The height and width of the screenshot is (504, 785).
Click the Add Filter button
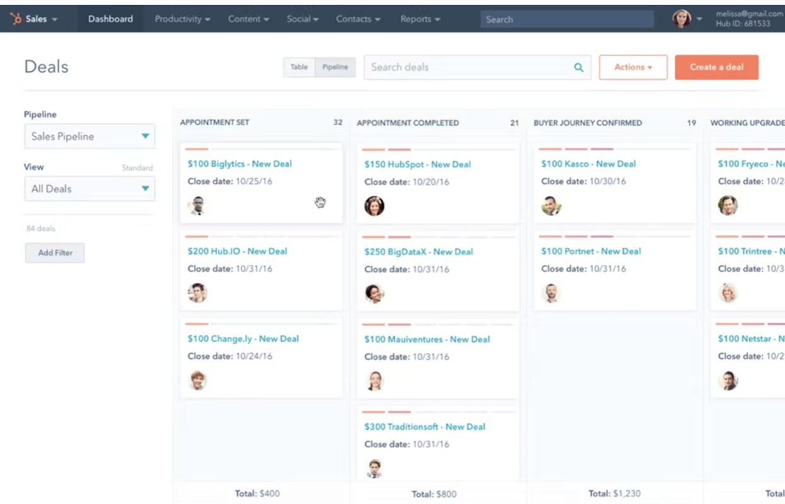pos(54,253)
